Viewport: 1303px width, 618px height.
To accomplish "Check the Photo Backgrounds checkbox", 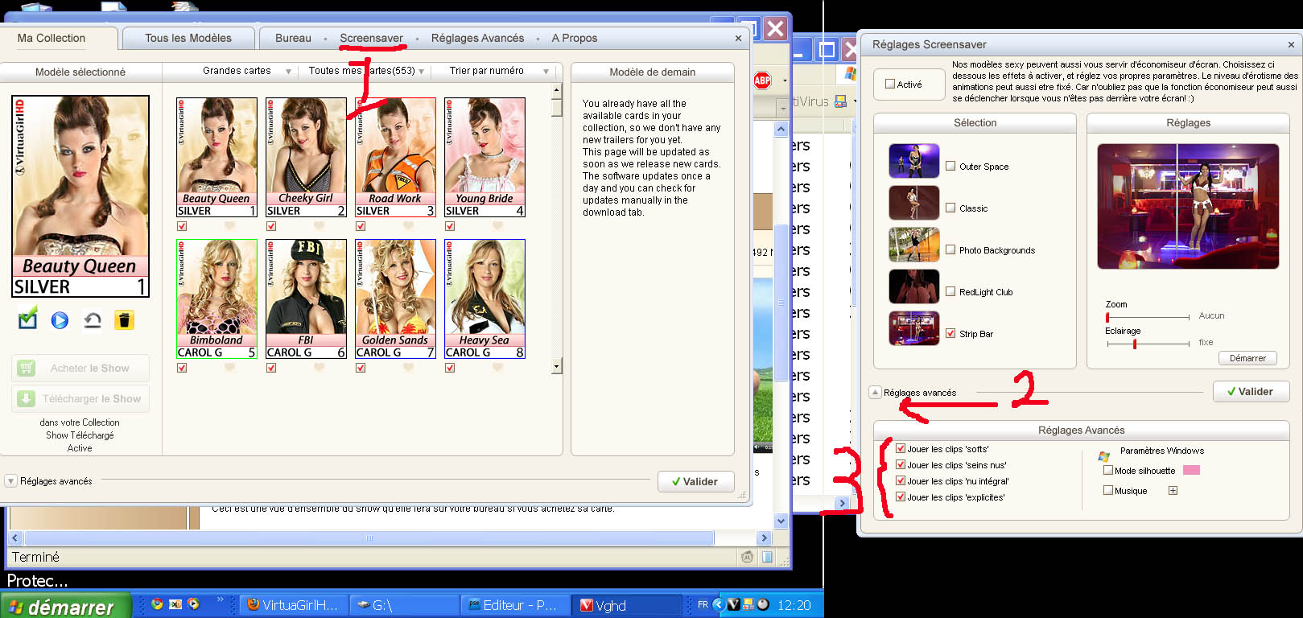I will (x=951, y=249).
